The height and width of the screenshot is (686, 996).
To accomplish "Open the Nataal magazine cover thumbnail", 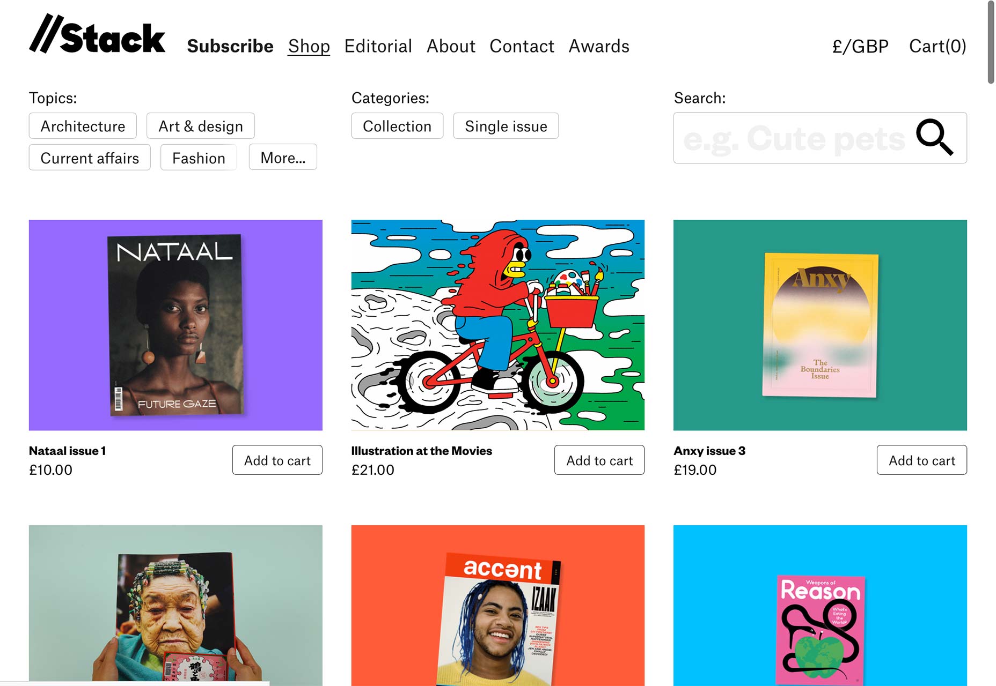I will coord(175,325).
